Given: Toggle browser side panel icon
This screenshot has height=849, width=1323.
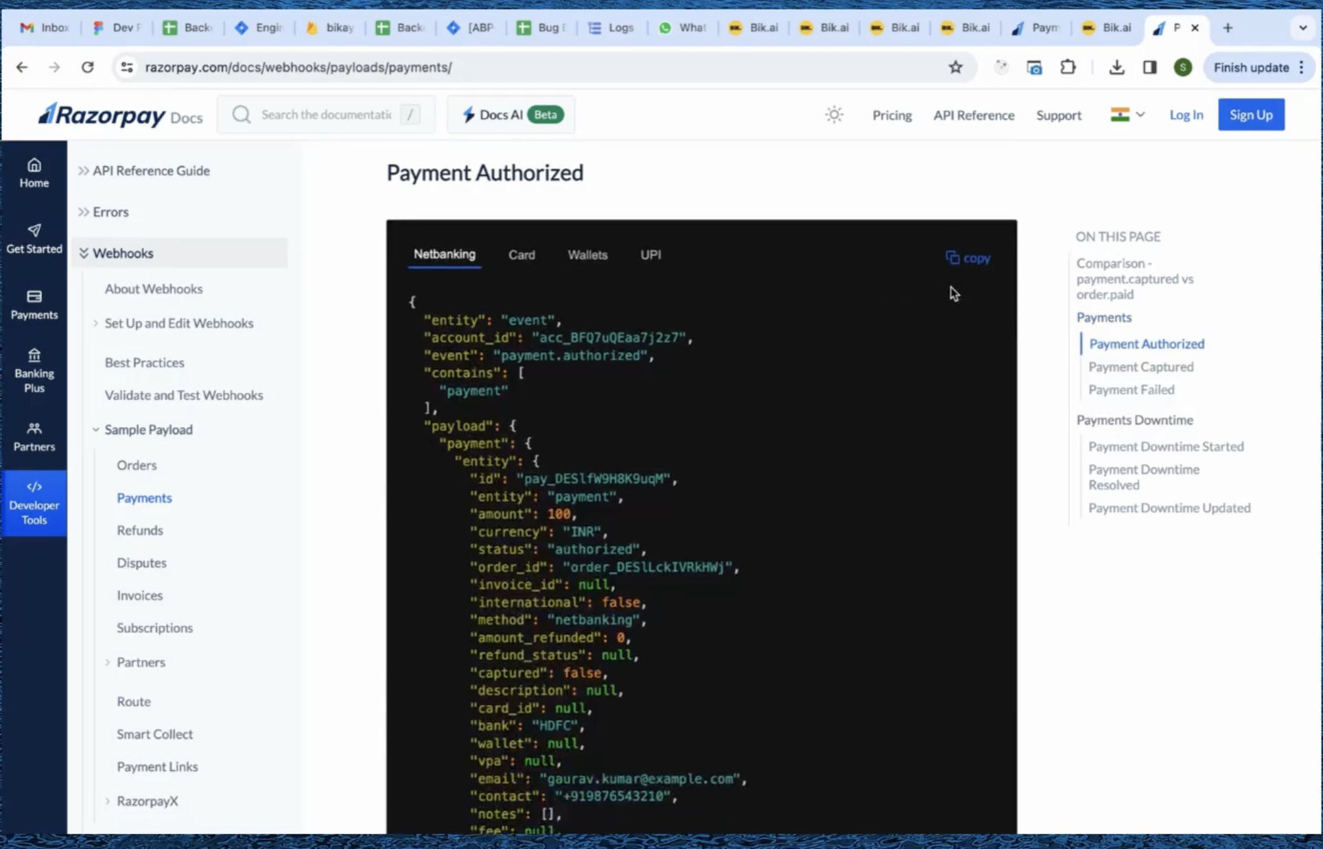Looking at the screenshot, I should [1149, 67].
